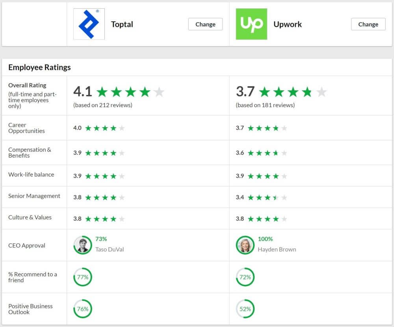The image size is (394, 327).
Task: Click Upwork Work-life balance stars
Action: coord(268,176)
